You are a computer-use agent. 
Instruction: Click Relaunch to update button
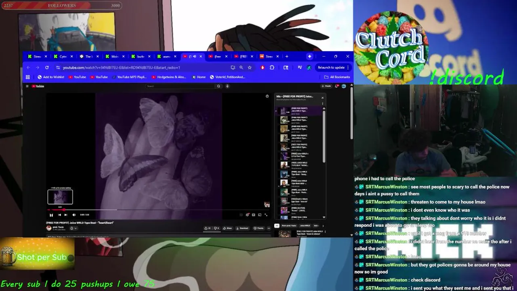click(x=334, y=67)
